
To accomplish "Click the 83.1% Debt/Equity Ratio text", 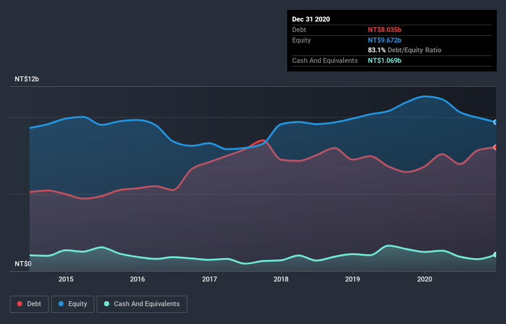I will 404,50.
